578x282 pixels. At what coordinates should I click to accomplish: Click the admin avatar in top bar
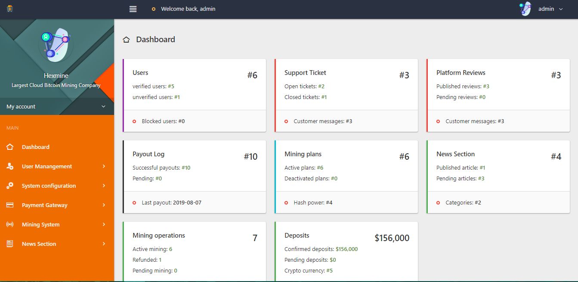(x=525, y=9)
